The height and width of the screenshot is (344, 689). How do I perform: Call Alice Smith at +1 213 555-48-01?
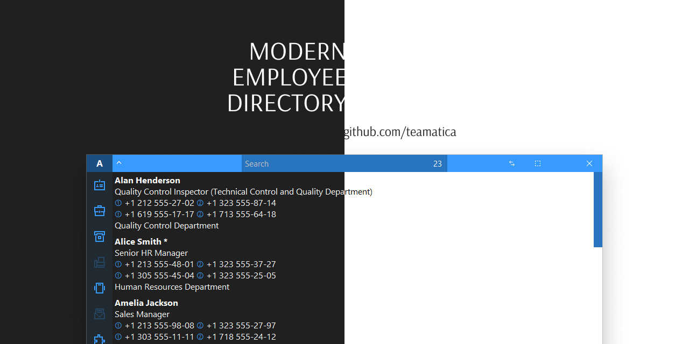point(159,264)
